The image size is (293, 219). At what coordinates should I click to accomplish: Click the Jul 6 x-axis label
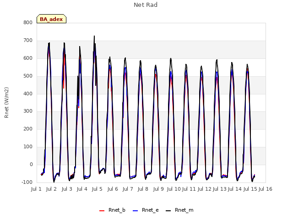pos(113,189)
